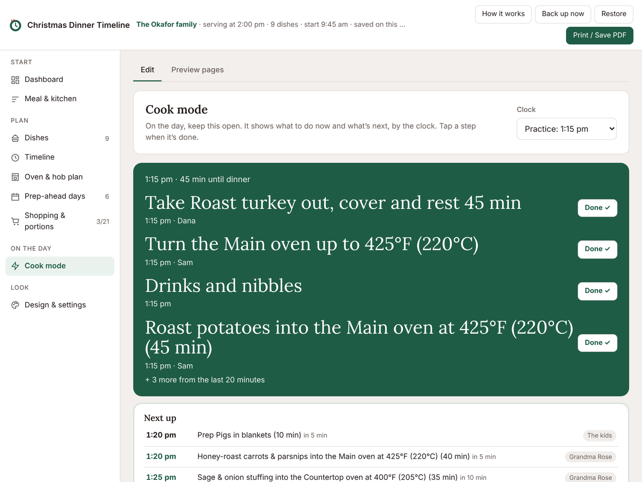The width and height of the screenshot is (642, 482).
Task: Open Shopping & portions page
Action: coord(60,221)
